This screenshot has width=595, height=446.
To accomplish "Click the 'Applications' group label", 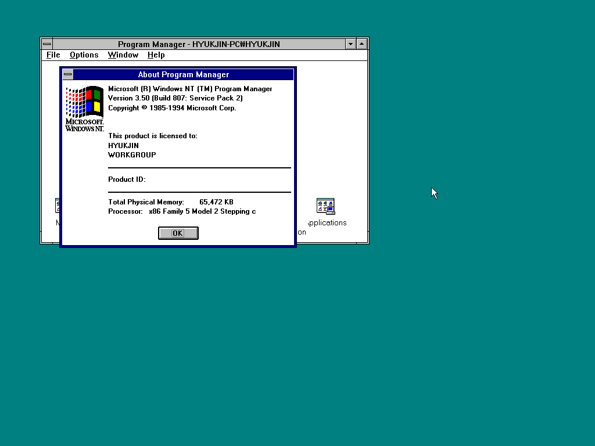I will coord(327,223).
